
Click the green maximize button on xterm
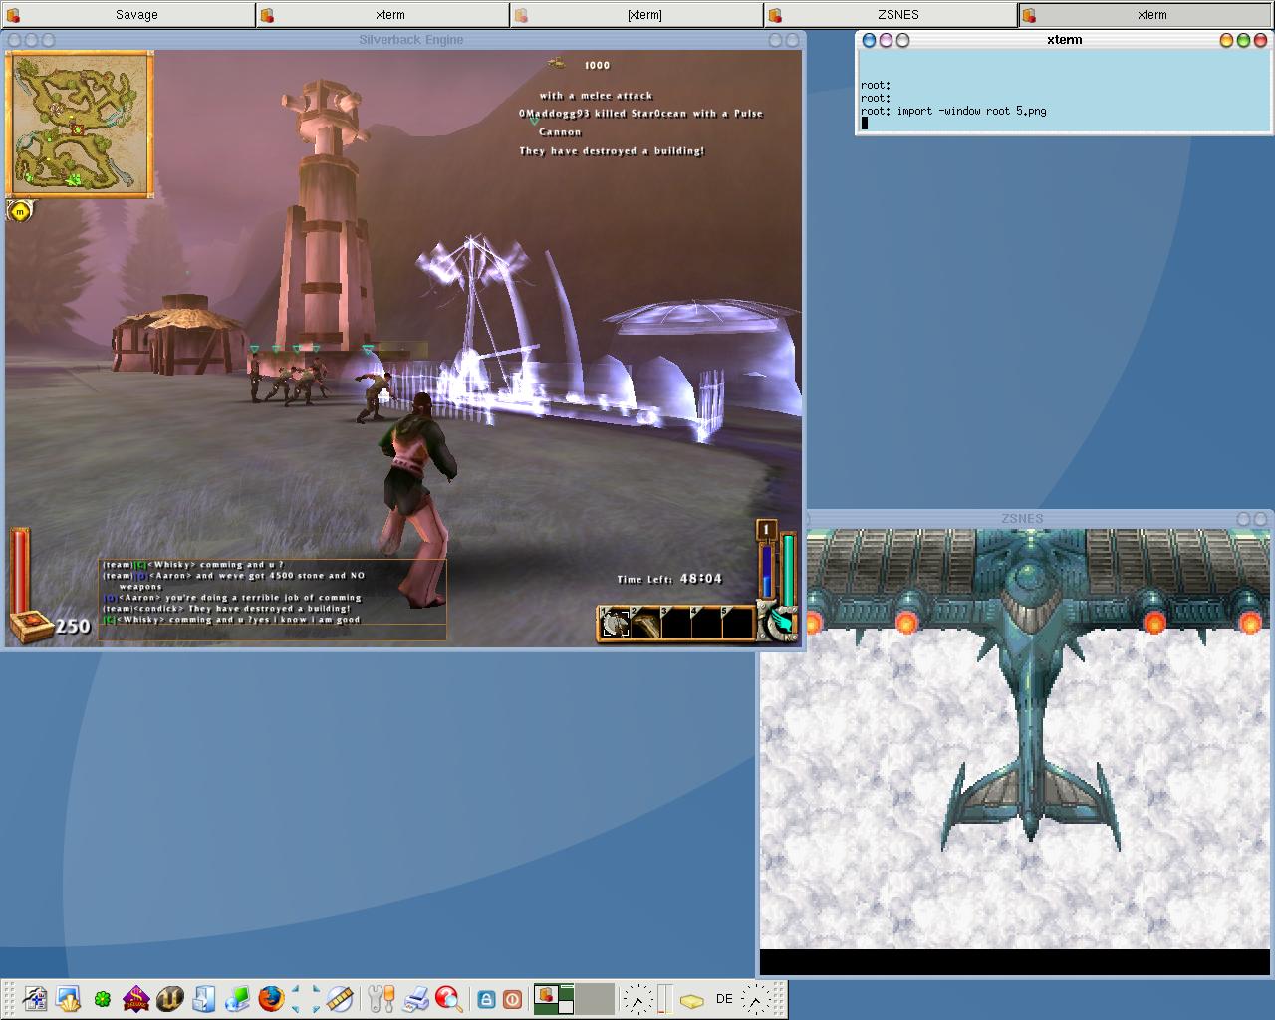click(1243, 40)
